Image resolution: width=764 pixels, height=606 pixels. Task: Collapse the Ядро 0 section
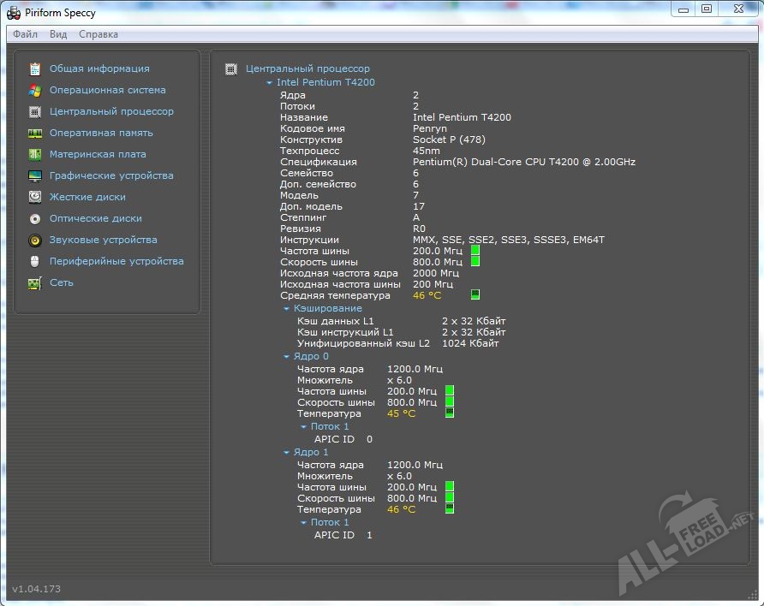pyautogui.click(x=287, y=356)
